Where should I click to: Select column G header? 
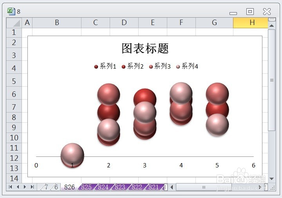click(x=214, y=23)
